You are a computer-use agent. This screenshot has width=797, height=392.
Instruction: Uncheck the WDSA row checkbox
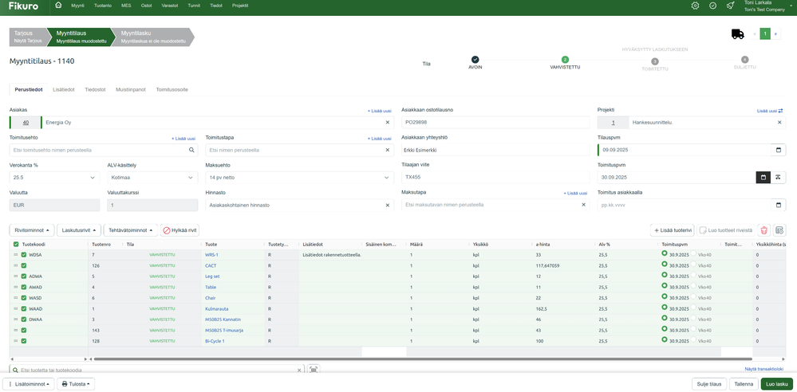tap(23, 255)
